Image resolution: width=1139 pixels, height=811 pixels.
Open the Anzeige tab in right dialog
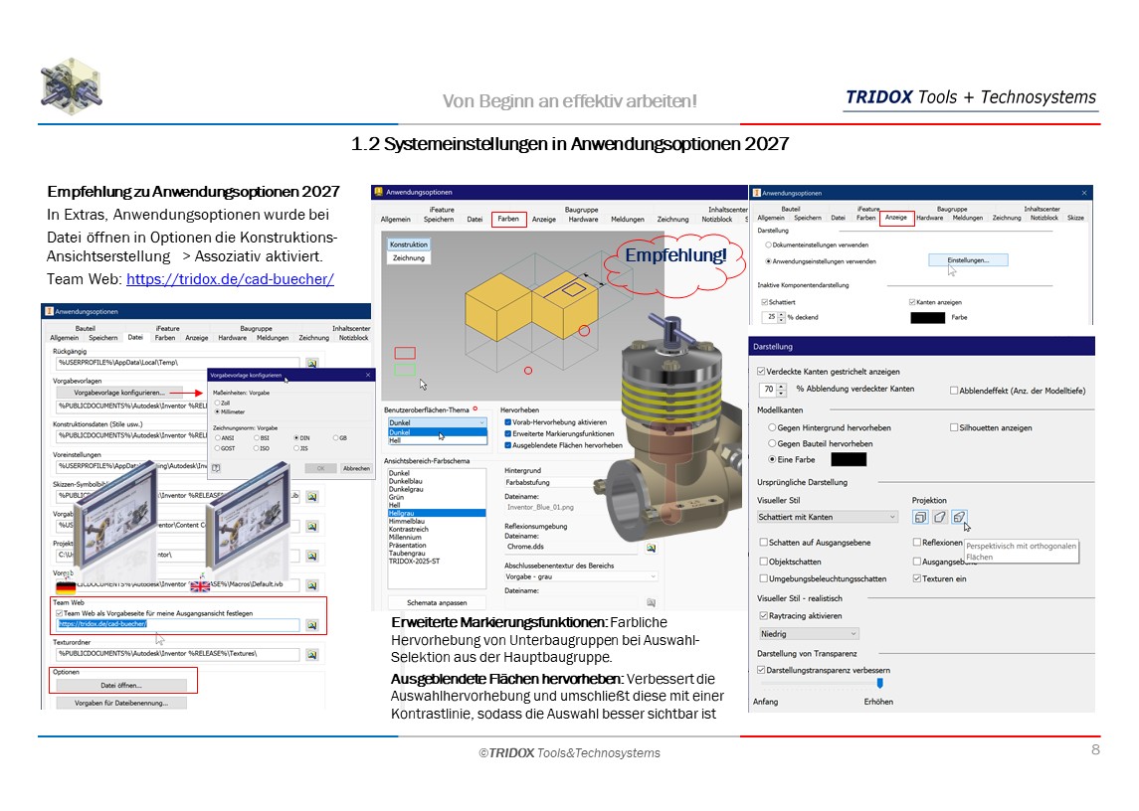pyautogui.click(x=895, y=218)
